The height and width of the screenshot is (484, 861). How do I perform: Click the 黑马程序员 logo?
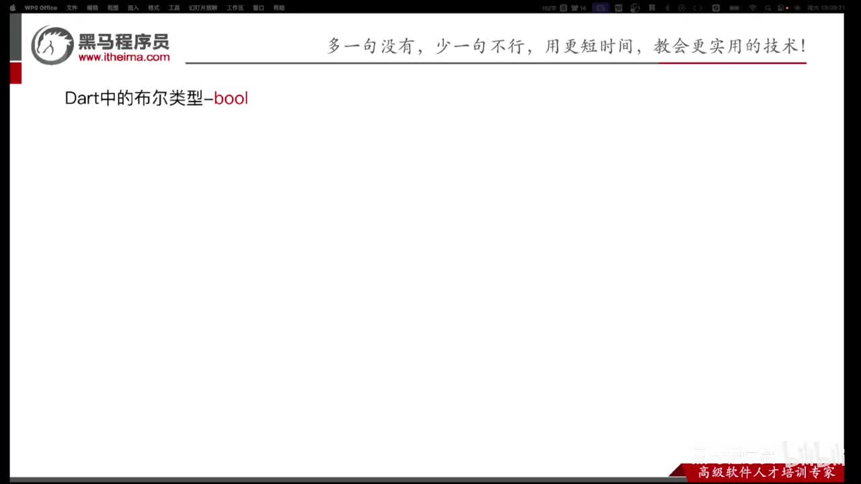(100, 45)
